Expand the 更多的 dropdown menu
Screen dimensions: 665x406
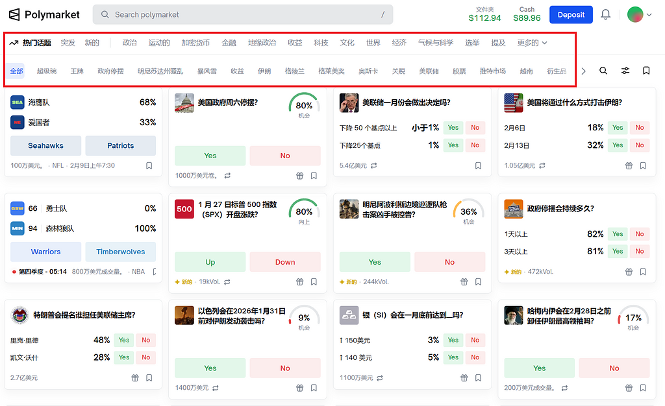tap(532, 43)
